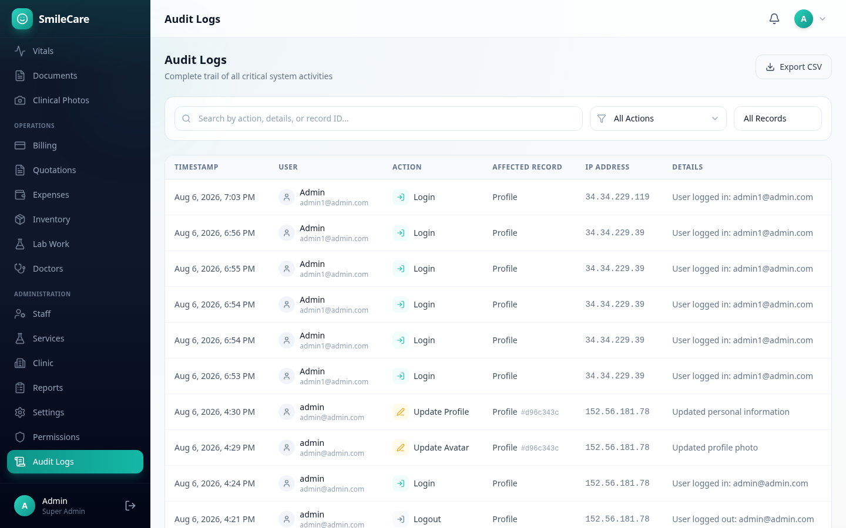Click the magnifier icon in search box

[x=186, y=119]
